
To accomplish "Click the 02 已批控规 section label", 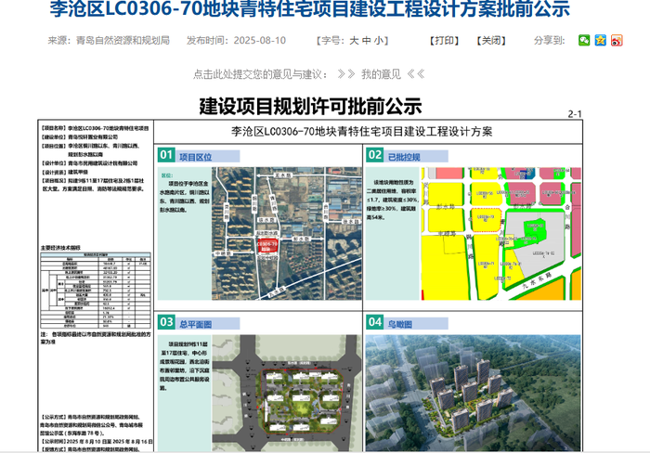I will point(407,155).
